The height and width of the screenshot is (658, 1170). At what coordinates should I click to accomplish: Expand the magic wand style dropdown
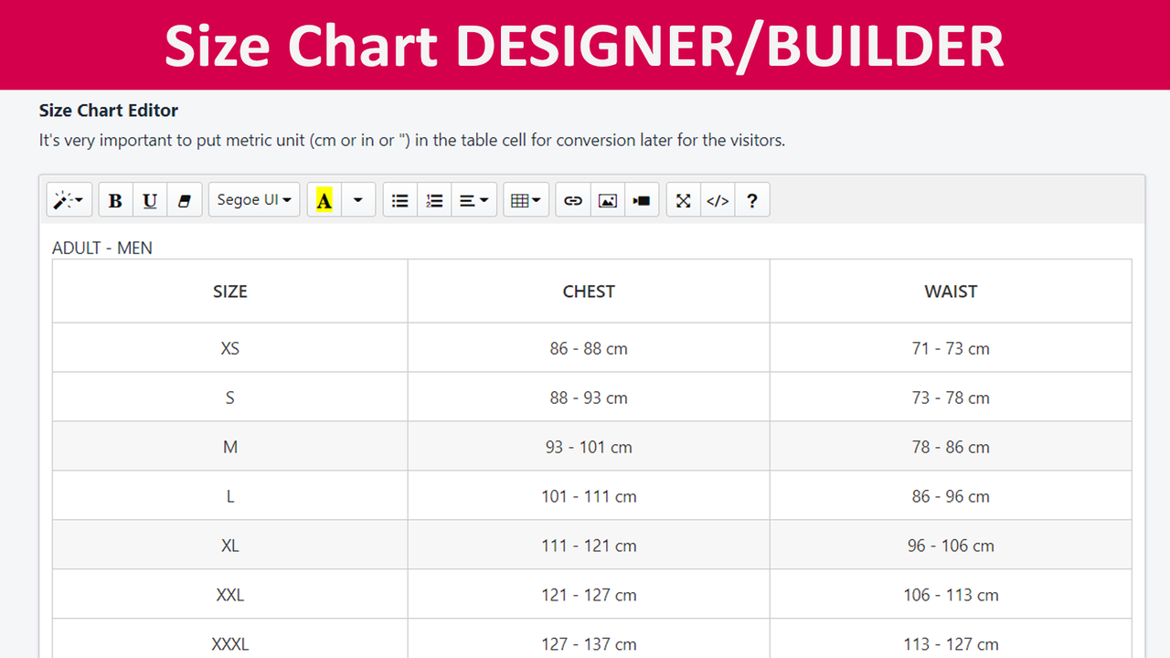[x=69, y=199]
